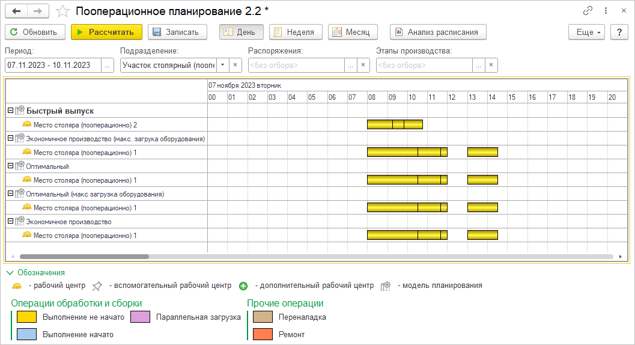Viewport: 635px width, 345px height.
Task: Click the yellow Выполнение не начато swatch
Action: click(x=26, y=317)
